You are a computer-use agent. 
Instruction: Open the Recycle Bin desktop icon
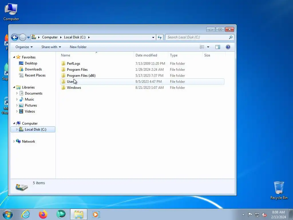click(279, 190)
